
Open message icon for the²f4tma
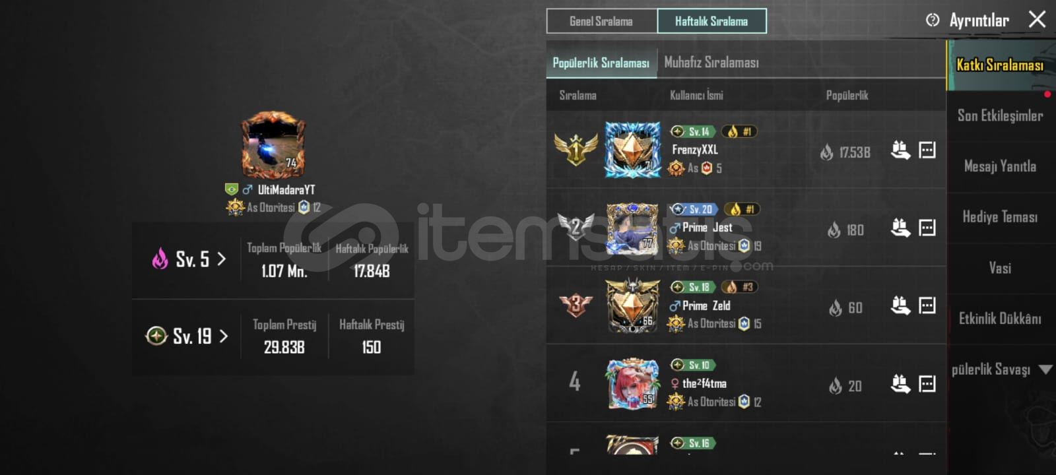coord(927,384)
